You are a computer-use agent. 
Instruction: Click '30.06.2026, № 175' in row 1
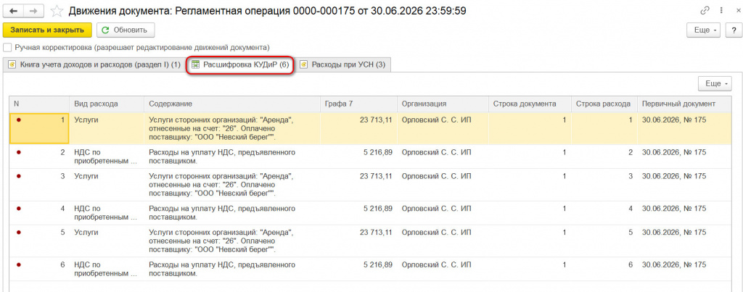pyautogui.click(x=674, y=120)
